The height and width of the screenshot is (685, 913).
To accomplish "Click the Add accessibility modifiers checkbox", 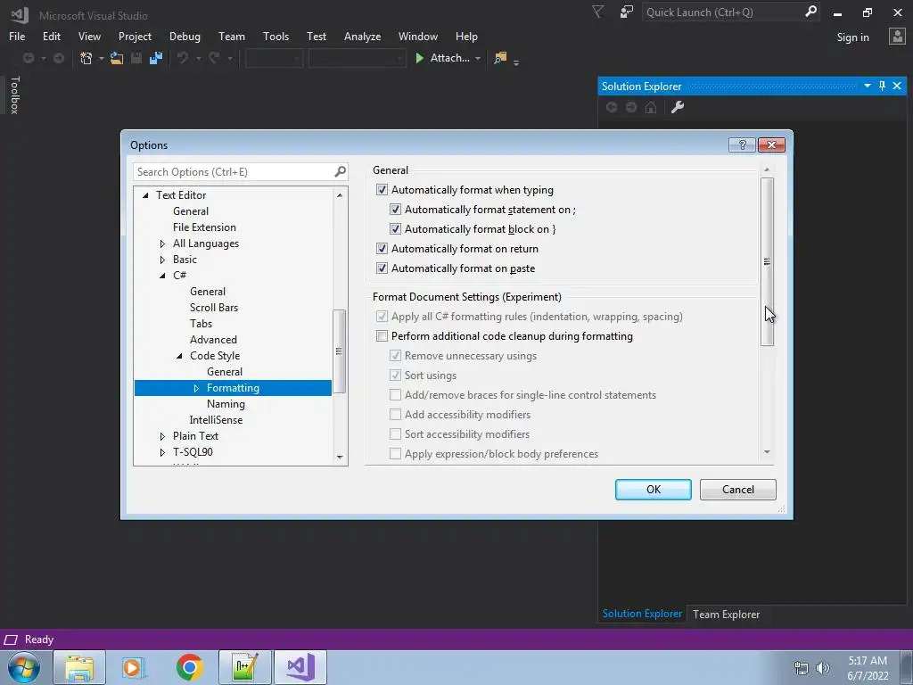I will point(395,415).
